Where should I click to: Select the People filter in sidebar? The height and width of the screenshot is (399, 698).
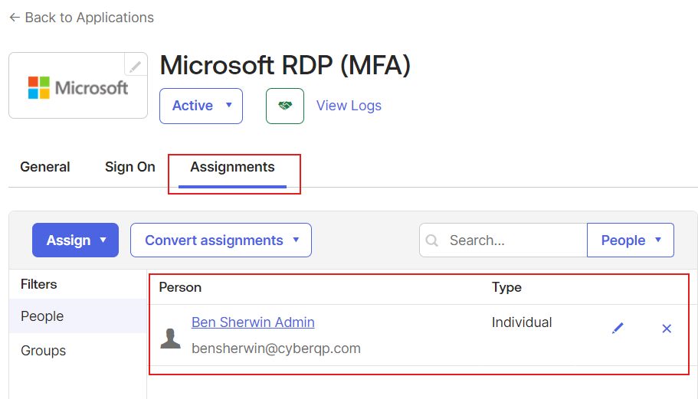pyautogui.click(x=77, y=316)
